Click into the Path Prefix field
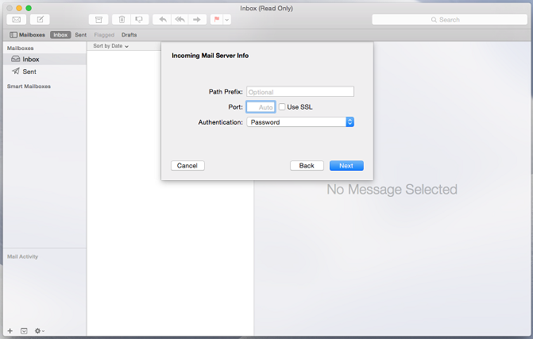Screen dimensions: 533x339 click(299, 92)
